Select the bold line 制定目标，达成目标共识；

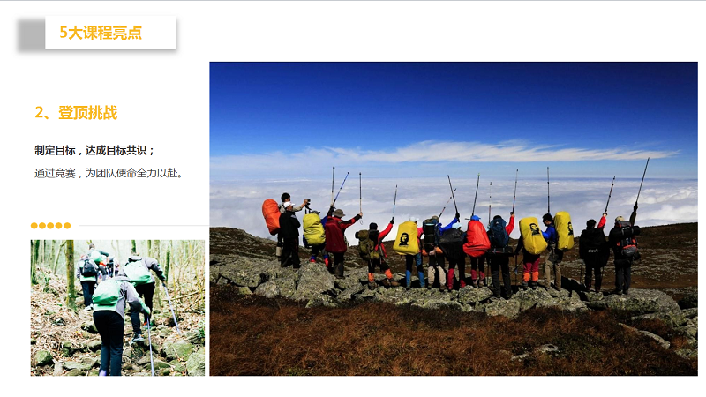tap(94, 150)
